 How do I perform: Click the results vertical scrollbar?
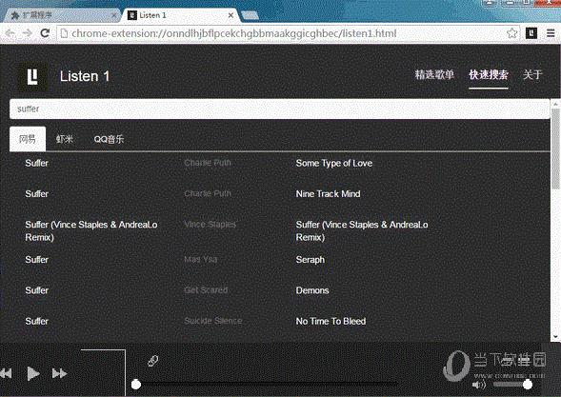click(x=555, y=149)
